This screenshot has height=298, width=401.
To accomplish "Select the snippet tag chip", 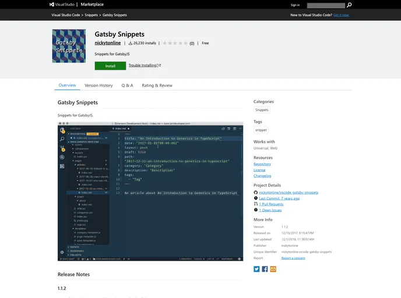I will [261, 130].
